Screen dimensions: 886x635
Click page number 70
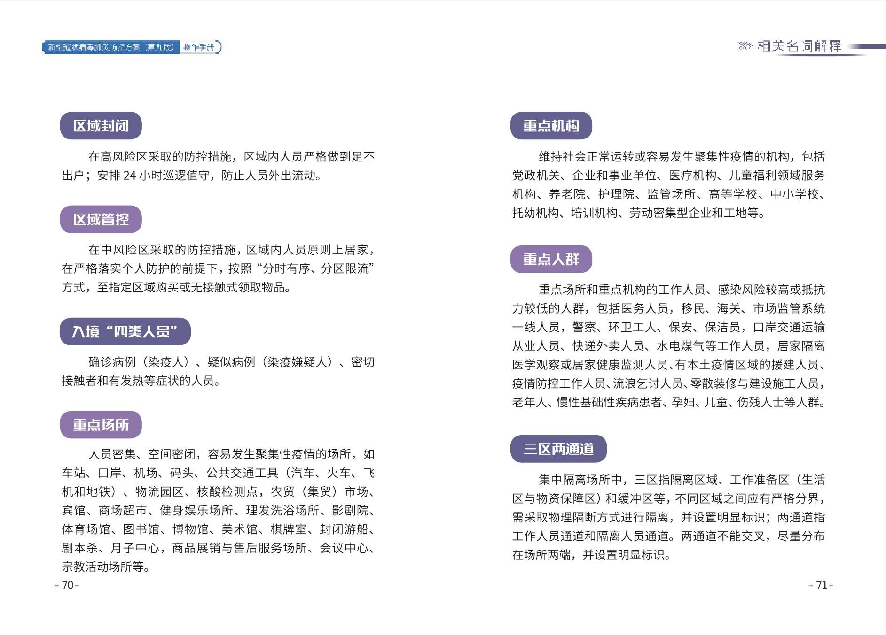click(x=68, y=585)
